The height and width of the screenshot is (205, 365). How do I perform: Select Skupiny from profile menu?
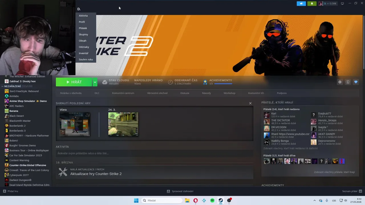[x=84, y=34]
